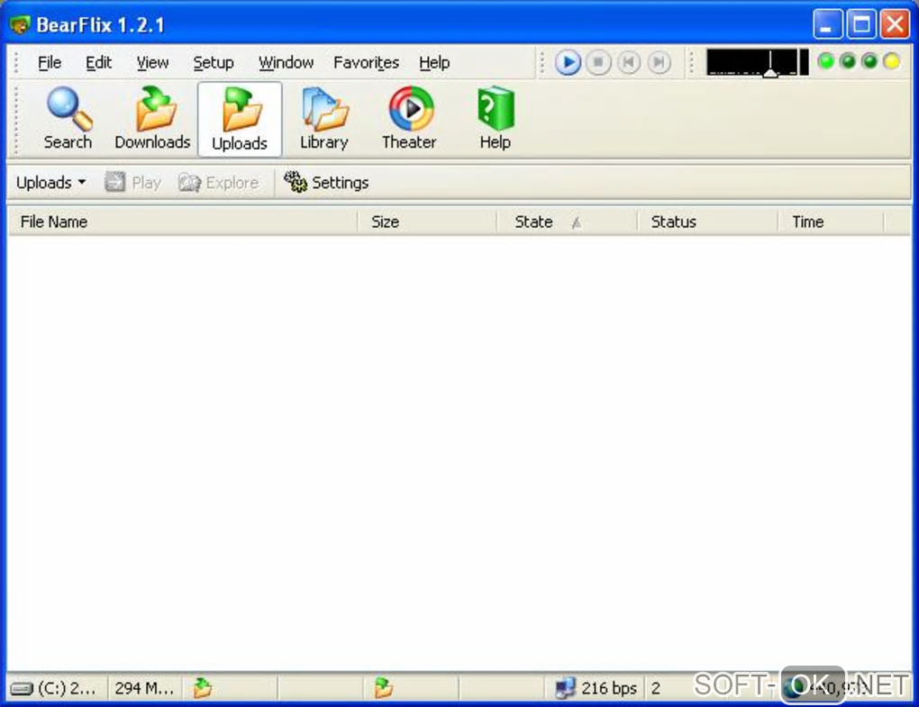Click the 294 M... status bar entry

(x=144, y=688)
